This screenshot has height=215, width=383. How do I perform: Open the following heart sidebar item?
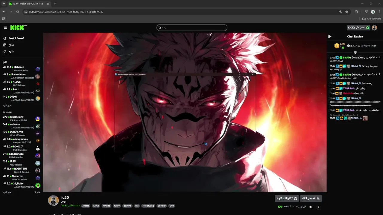(9, 52)
